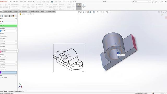Click View Orientation cube icon
The height and width of the screenshot is (94, 167).
click(91, 12)
